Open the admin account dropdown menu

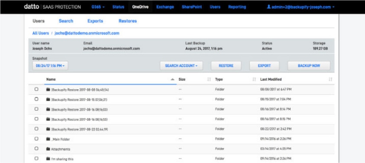coord(300,7)
